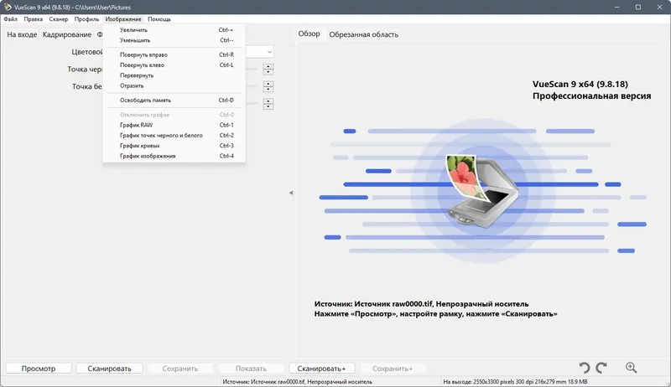Open the Профиль menu
671x387 pixels.
86,19
